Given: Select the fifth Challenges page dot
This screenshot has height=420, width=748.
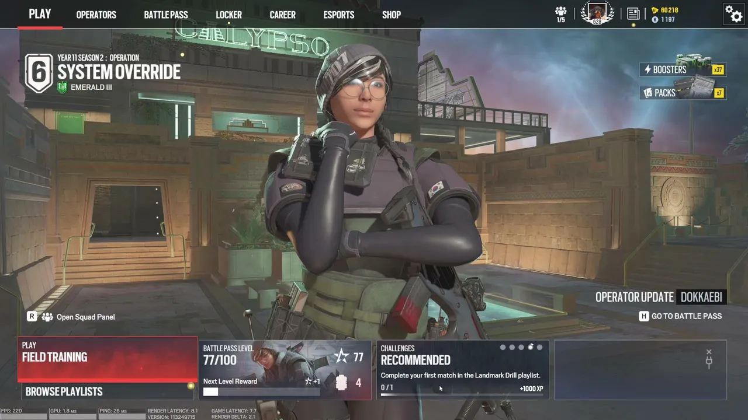Looking at the screenshot, I should pos(539,347).
